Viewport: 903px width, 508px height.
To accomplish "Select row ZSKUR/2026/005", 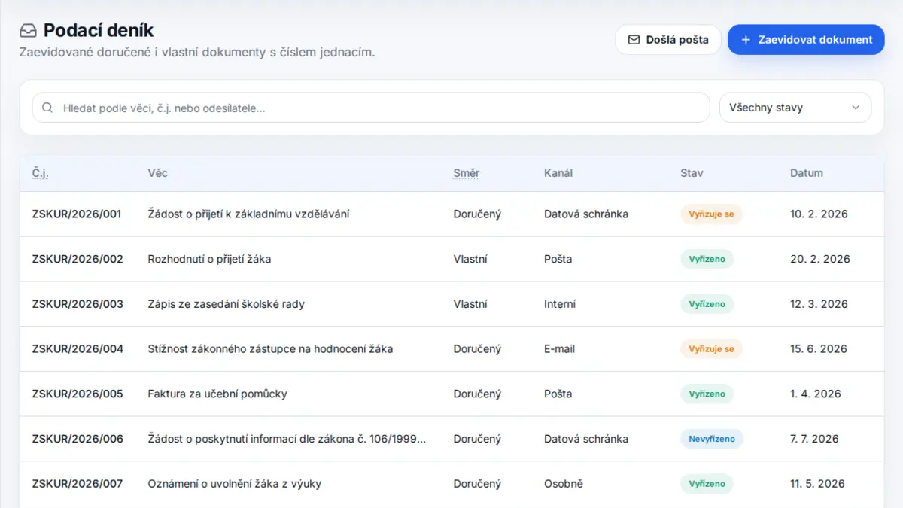I will tap(451, 394).
